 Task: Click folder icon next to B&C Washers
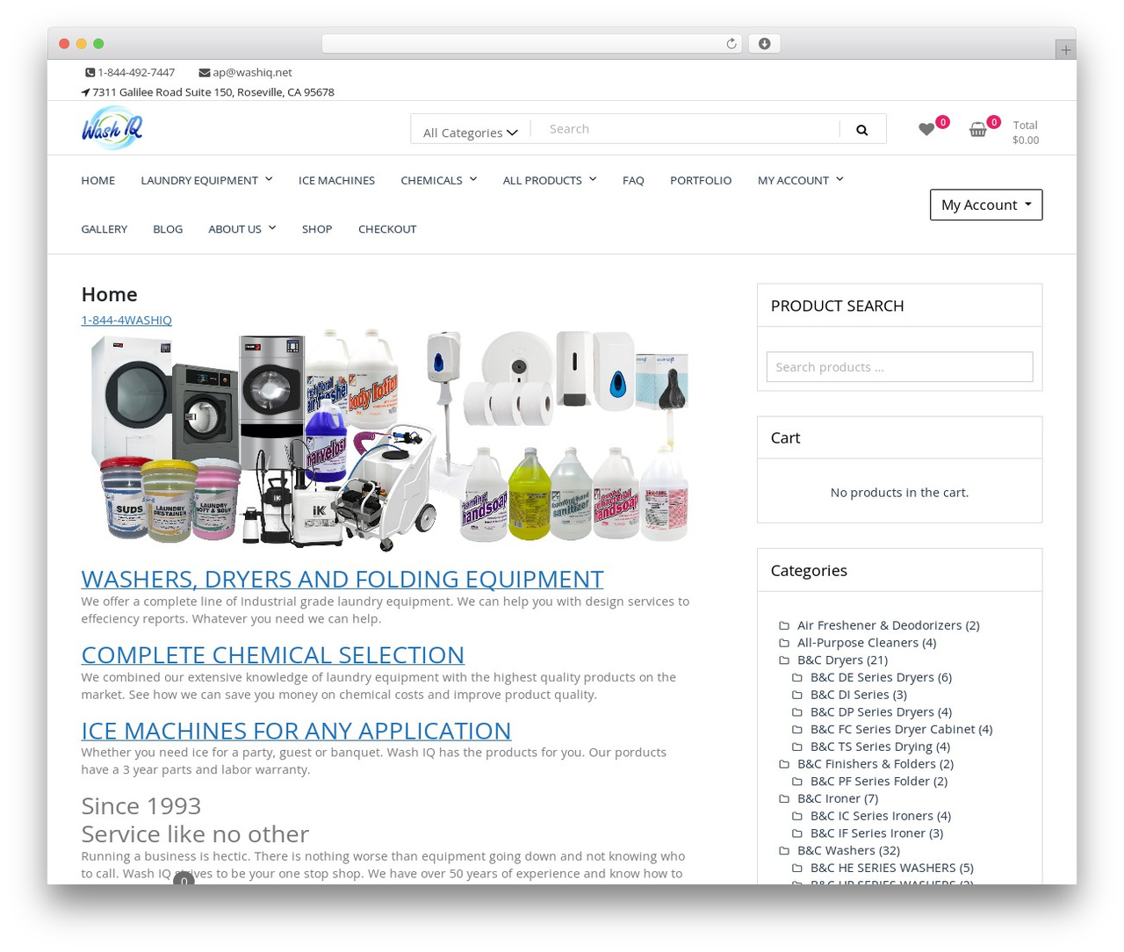click(784, 851)
